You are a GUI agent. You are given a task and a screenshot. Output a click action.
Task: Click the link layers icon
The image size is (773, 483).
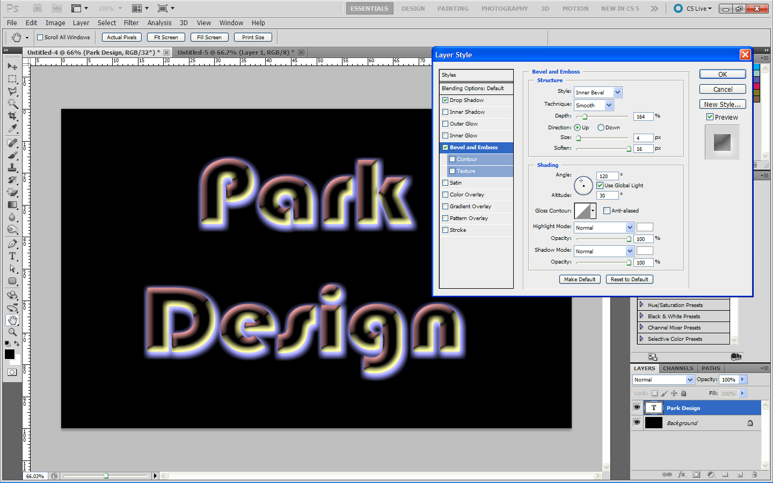click(x=667, y=474)
